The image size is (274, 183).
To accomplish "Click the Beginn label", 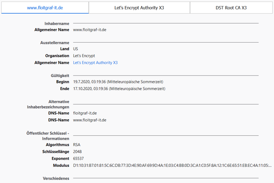I will pos(62,82).
